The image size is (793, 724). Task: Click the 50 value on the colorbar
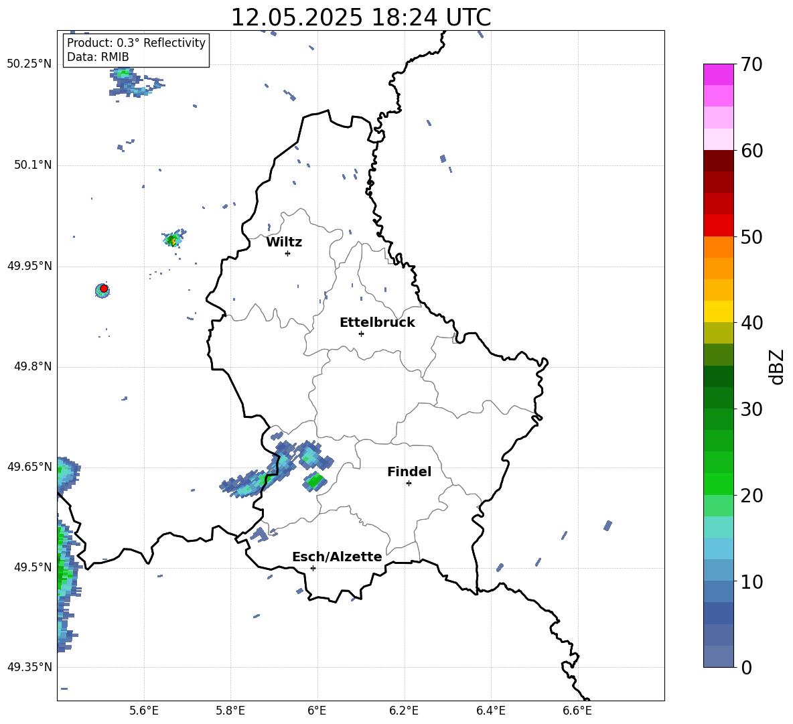click(x=752, y=236)
